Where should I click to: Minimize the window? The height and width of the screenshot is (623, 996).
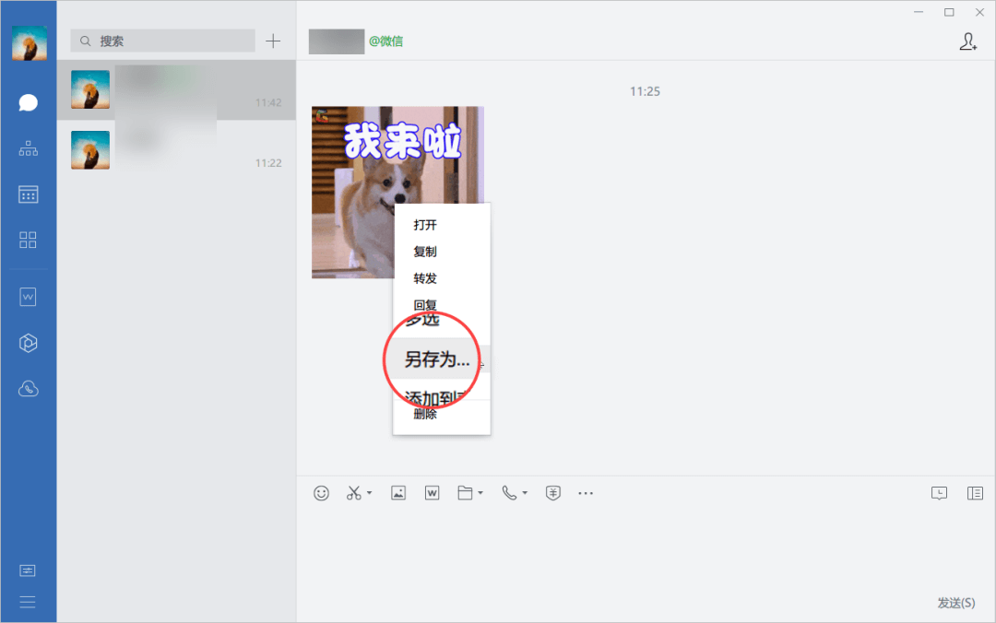(919, 12)
